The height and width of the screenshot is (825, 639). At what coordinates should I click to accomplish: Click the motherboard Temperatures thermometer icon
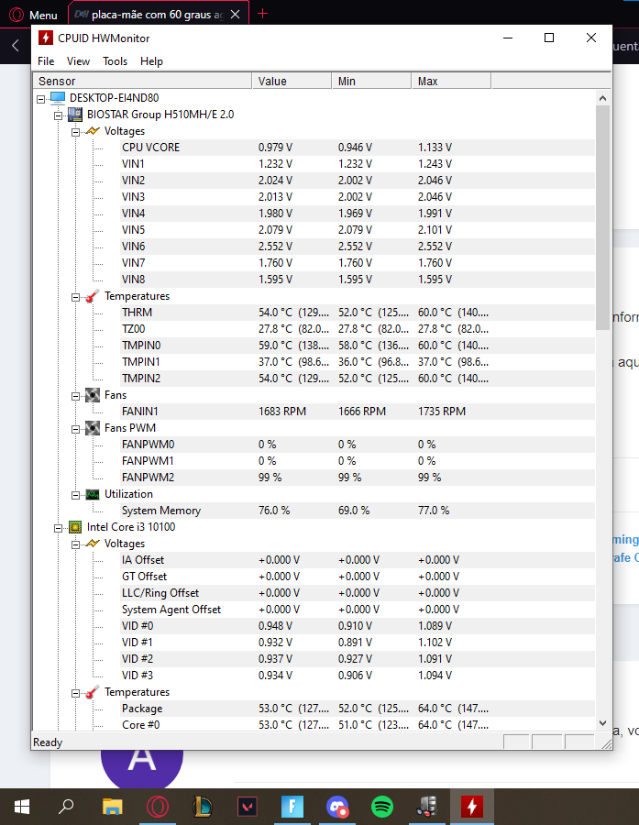tap(93, 296)
